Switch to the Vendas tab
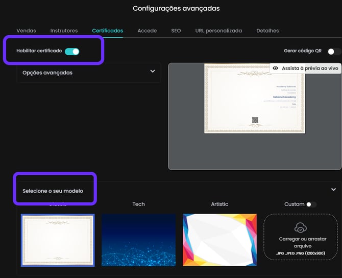 pyautogui.click(x=26, y=31)
